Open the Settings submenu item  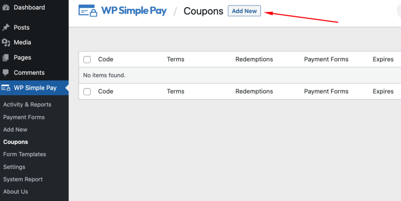[x=14, y=167]
